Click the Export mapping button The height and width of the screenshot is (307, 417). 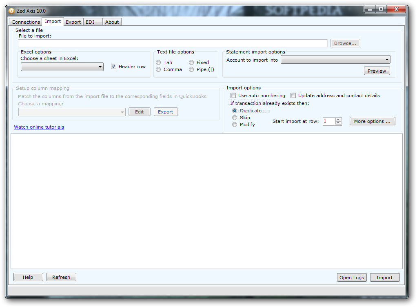pos(165,112)
